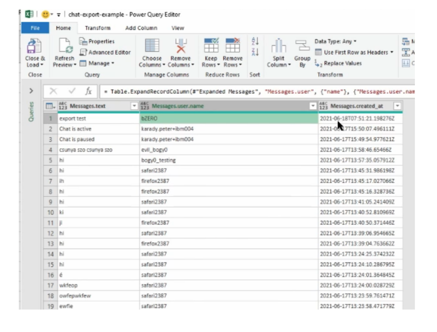Switch to the Add Column tab
The image size is (437, 332).
click(141, 28)
